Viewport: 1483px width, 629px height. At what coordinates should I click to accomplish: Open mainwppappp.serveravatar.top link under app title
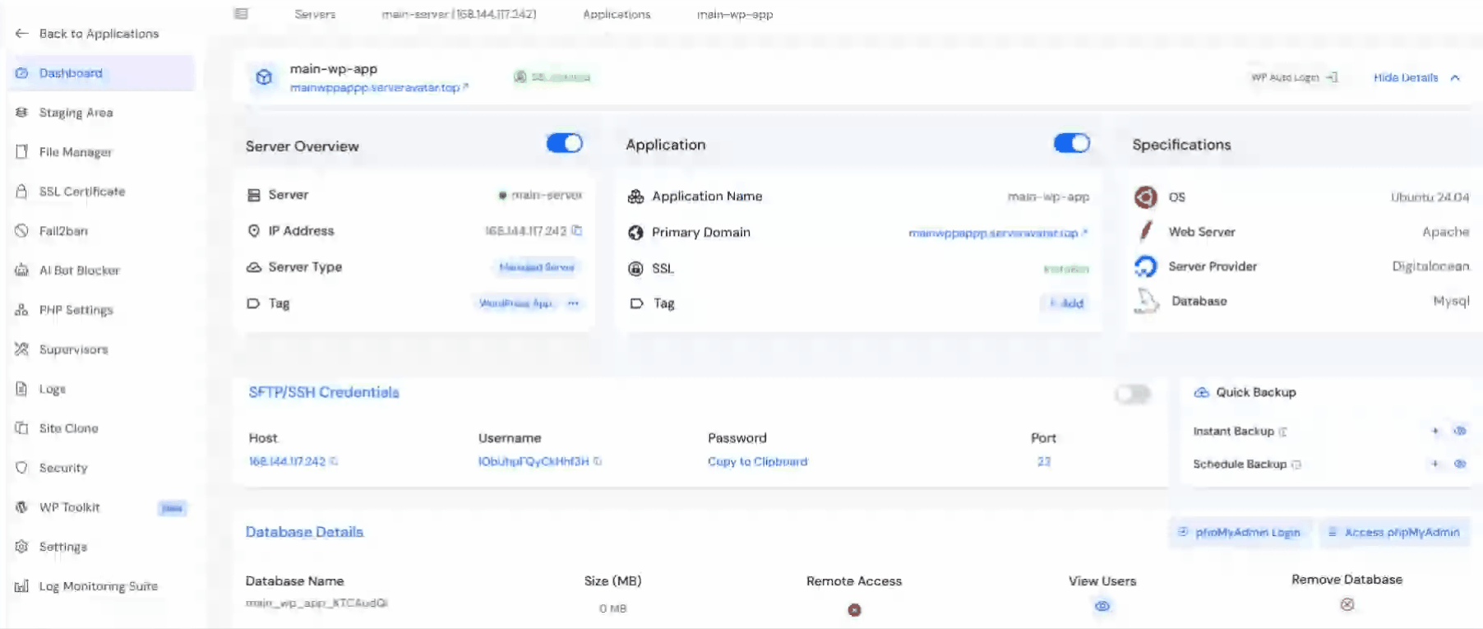[379, 88]
